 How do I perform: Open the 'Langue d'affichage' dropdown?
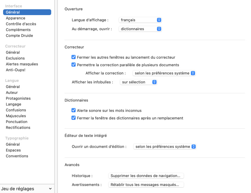[140, 20]
